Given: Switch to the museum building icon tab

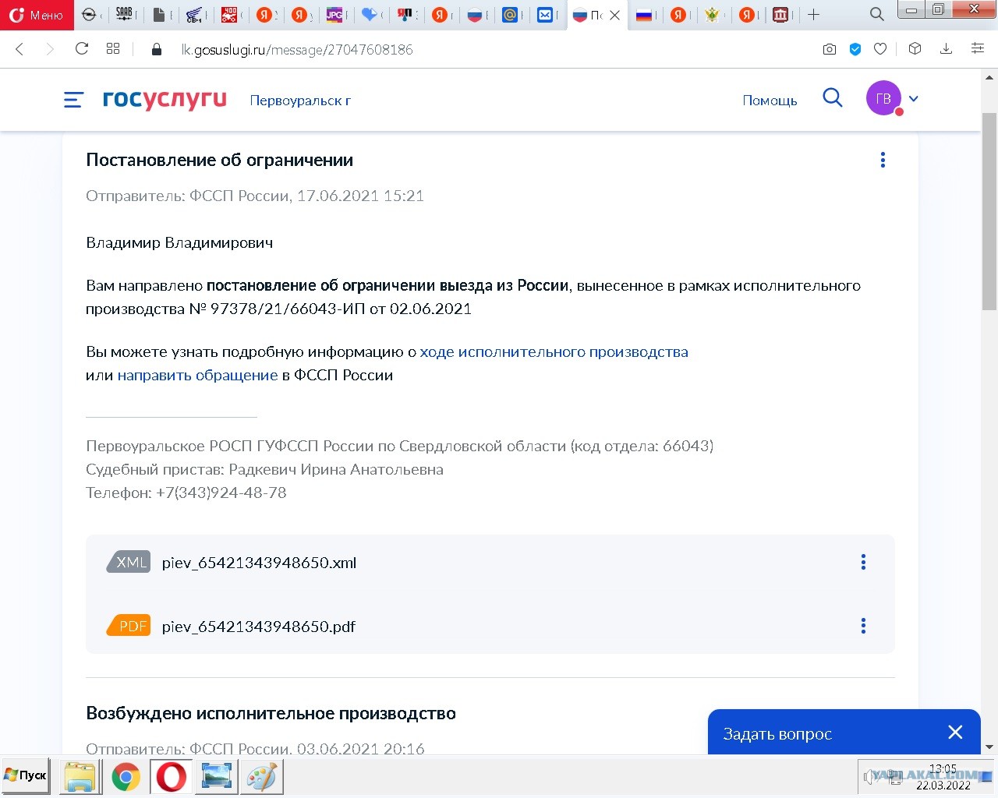Looking at the screenshot, I should [x=781, y=14].
